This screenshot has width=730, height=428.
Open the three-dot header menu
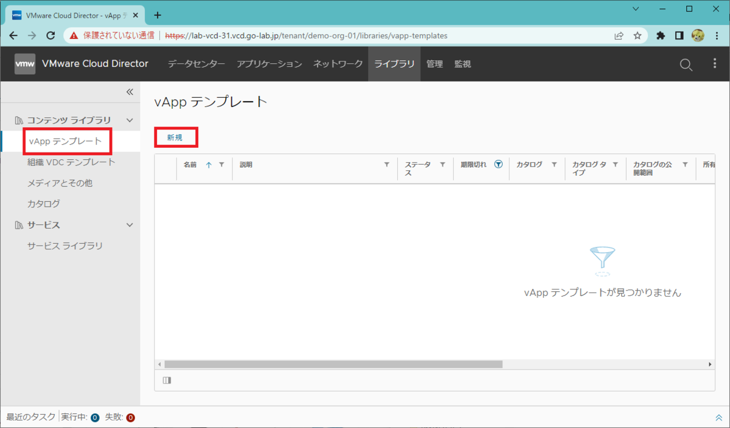715,64
